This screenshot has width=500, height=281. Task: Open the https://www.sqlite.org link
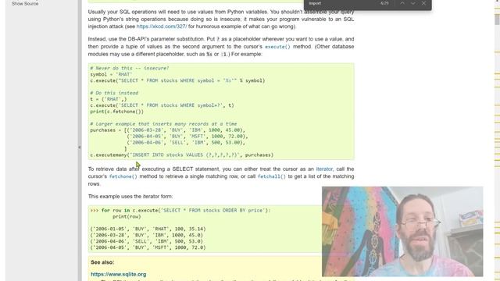pyautogui.click(x=118, y=274)
